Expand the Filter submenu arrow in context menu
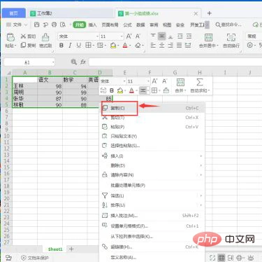This screenshot has height=262, width=262. (201, 195)
